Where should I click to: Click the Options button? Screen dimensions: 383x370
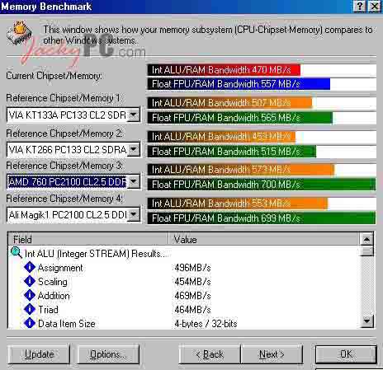pyautogui.click(x=108, y=354)
